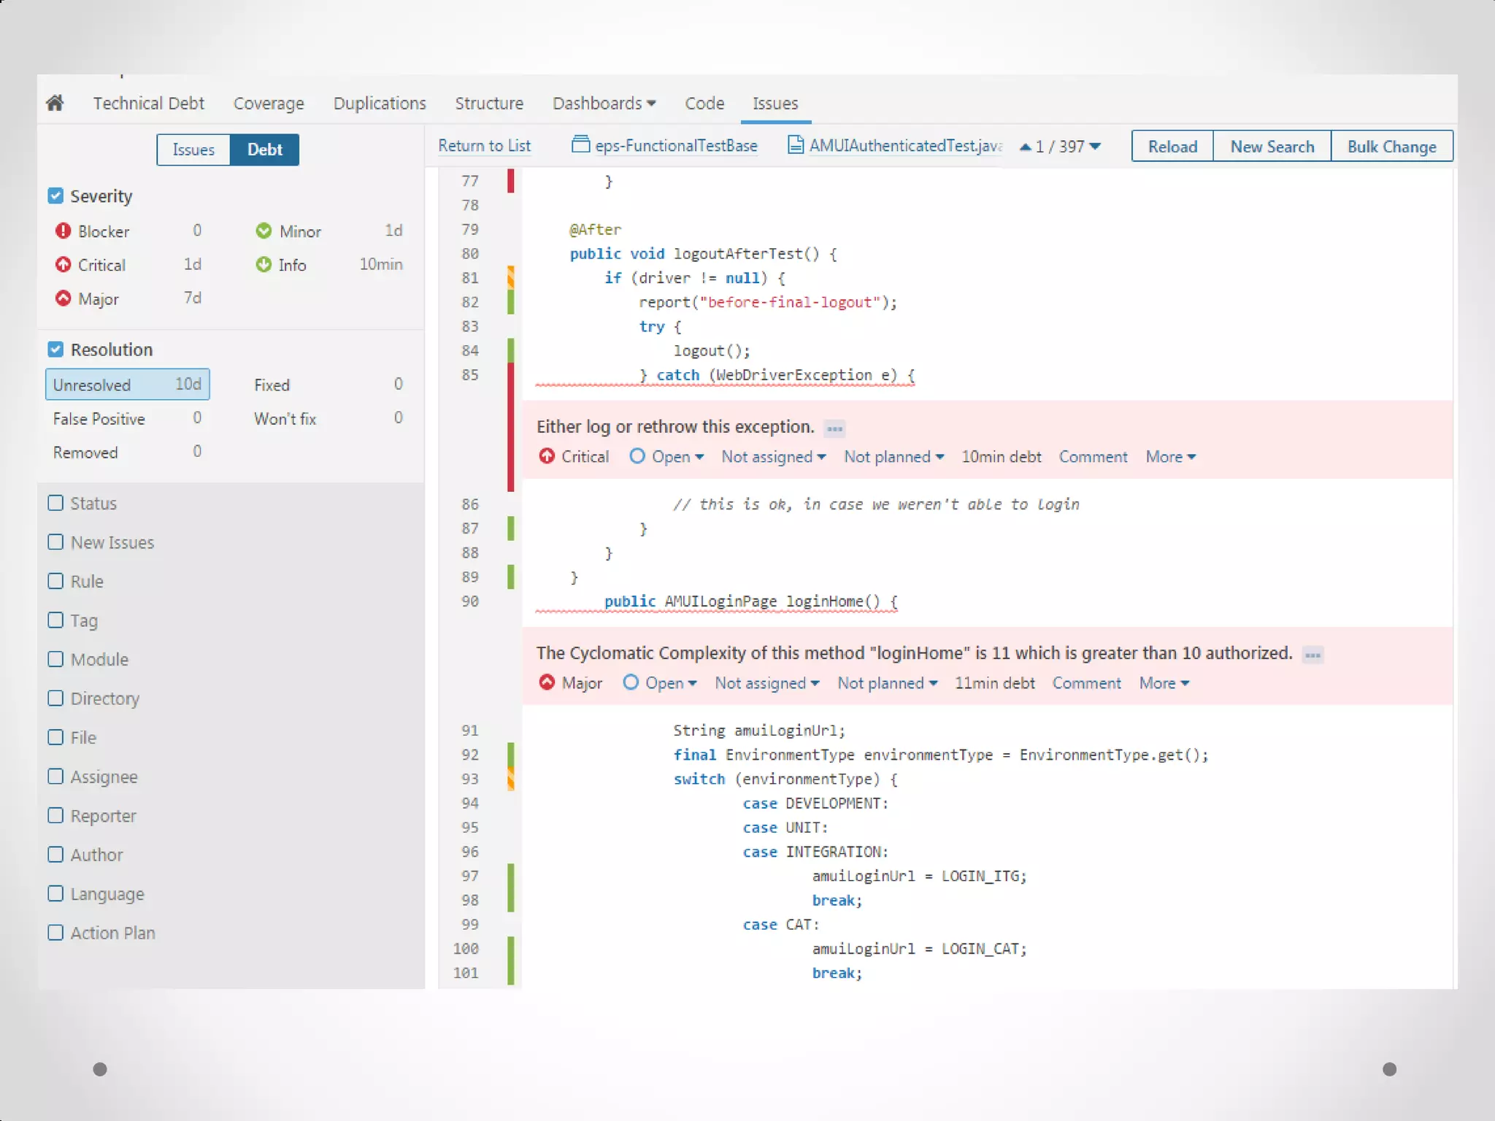Viewport: 1495px width, 1121px height.
Task: Click the Critical severity icon in the filter panel
Action: click(x=63, y=265)
